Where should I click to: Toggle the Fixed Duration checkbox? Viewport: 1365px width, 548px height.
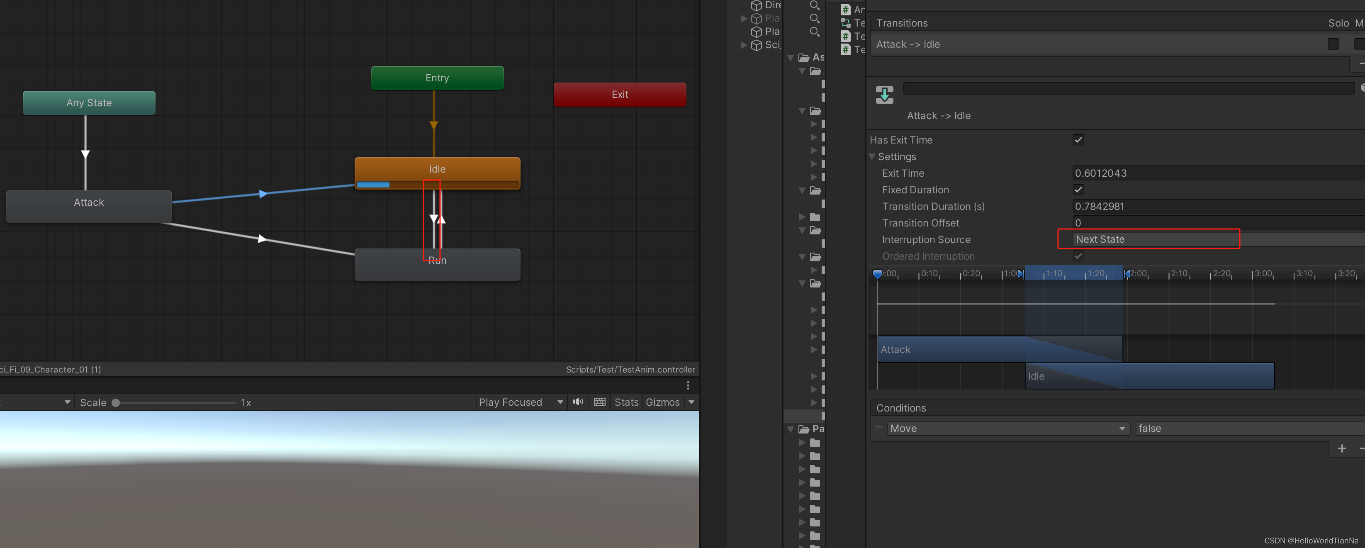(1078, 190)
